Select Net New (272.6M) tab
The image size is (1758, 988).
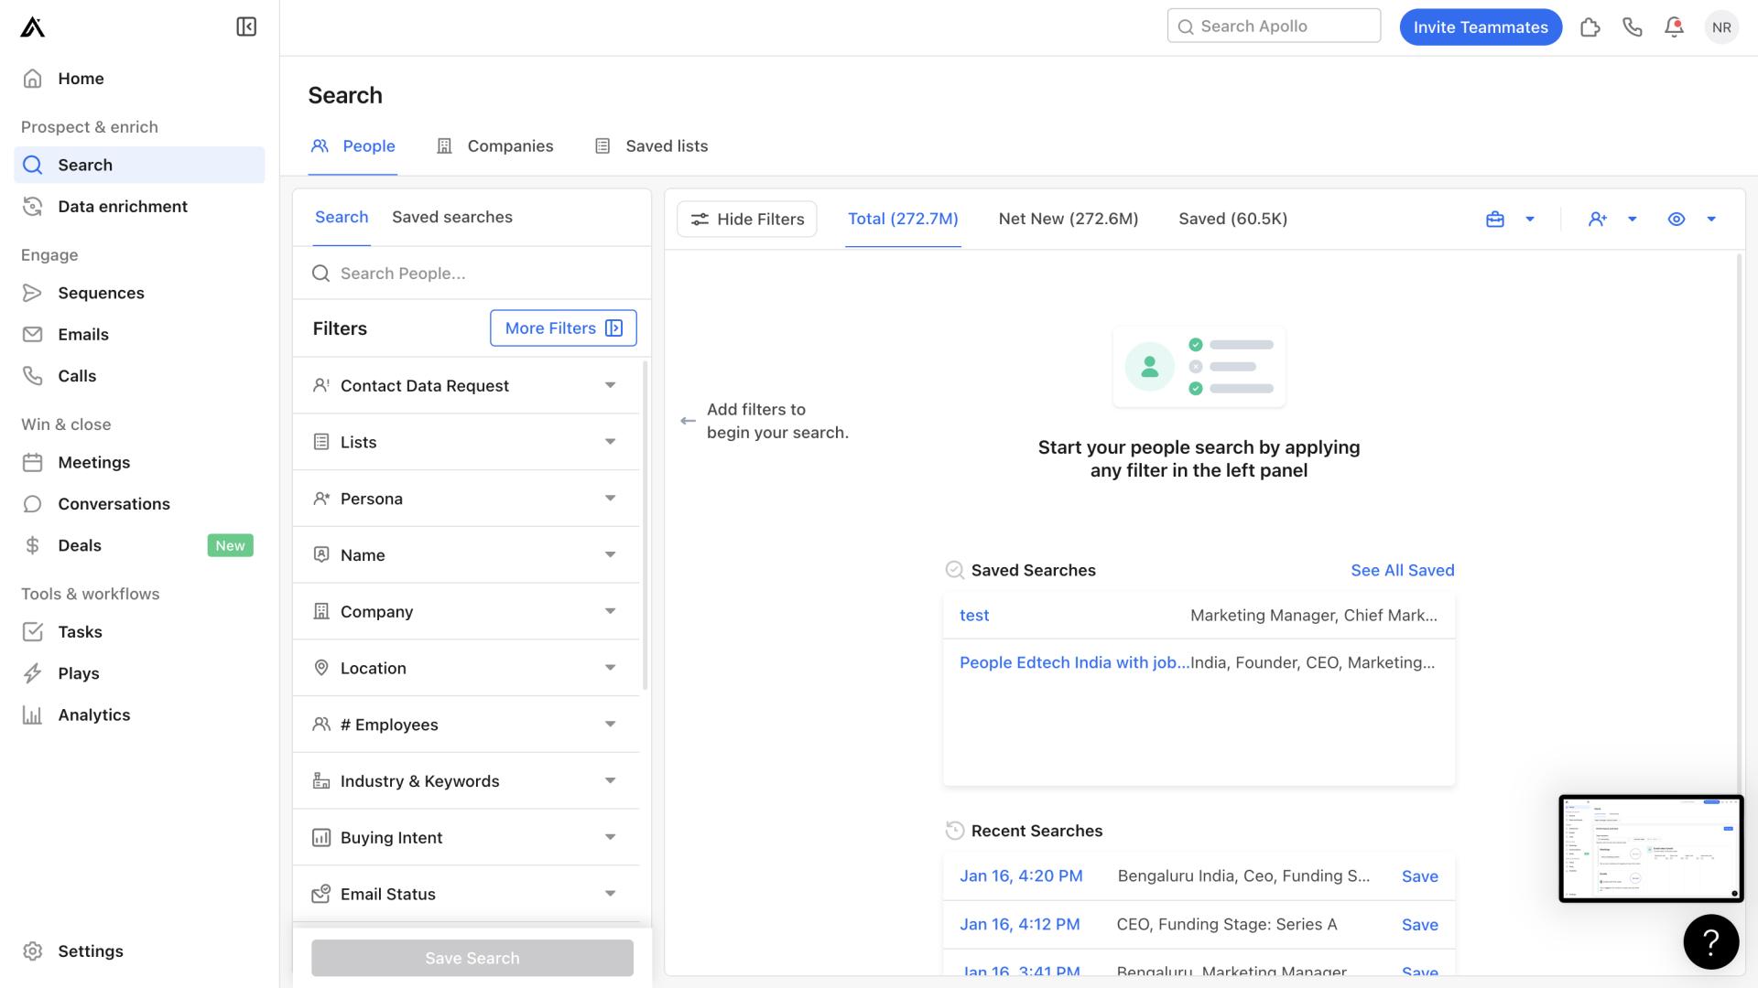click(1069, 220)
